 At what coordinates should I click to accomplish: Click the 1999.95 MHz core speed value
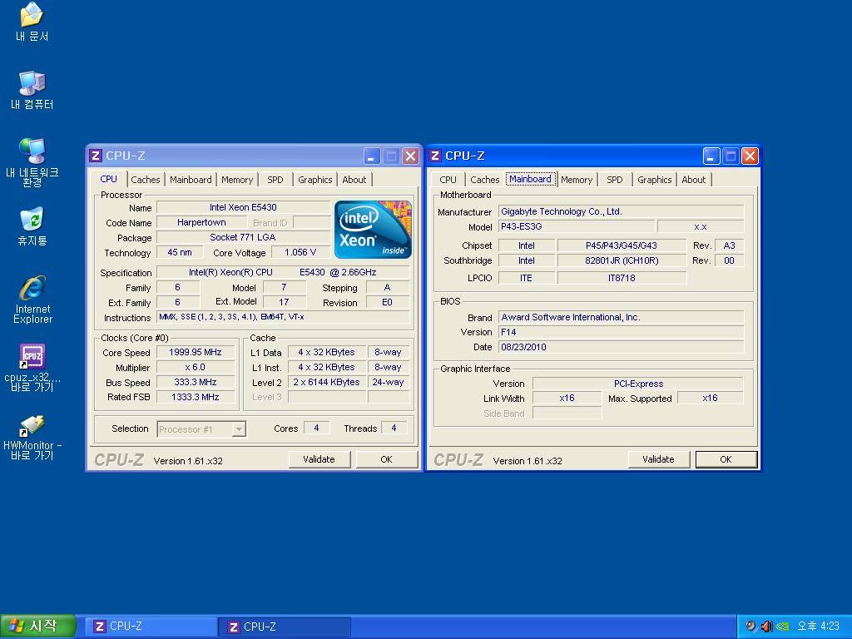pos(196,352)
